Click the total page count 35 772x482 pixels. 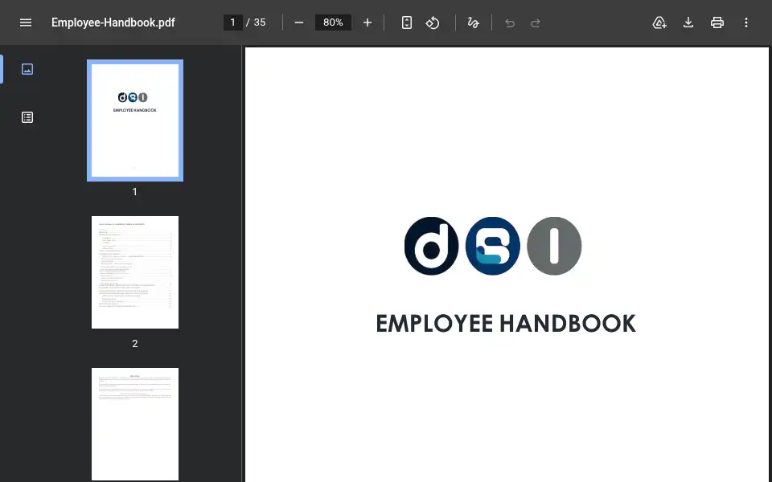(260, 22)
